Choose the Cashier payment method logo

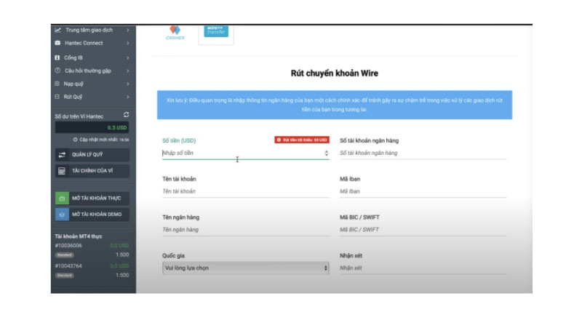pos(175,33)
